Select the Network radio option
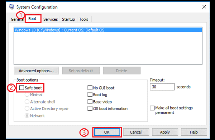This screenshot has width=215, height=140. click(x=27, y=116)
